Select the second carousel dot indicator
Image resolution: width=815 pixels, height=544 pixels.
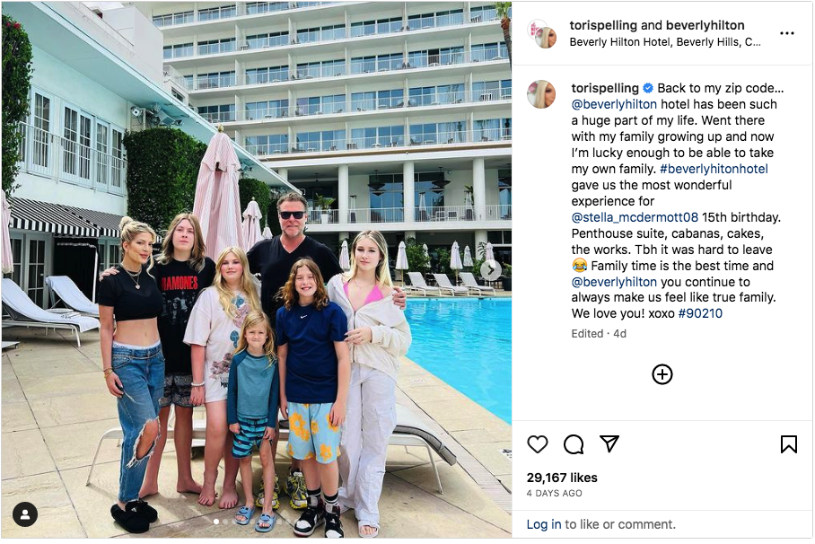tap(225, 522)
